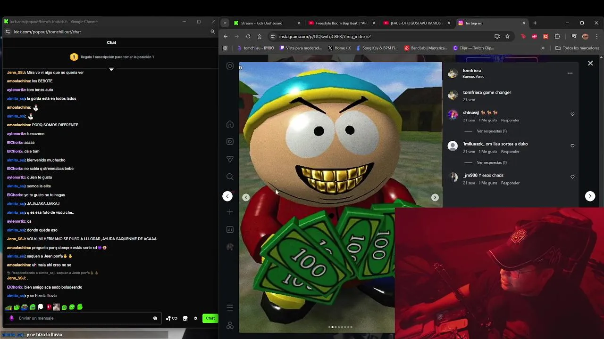Screen dimensions: 604x339
Task: Open the bookmarks bar apps grid icon
Action: [x=225, y=48]
